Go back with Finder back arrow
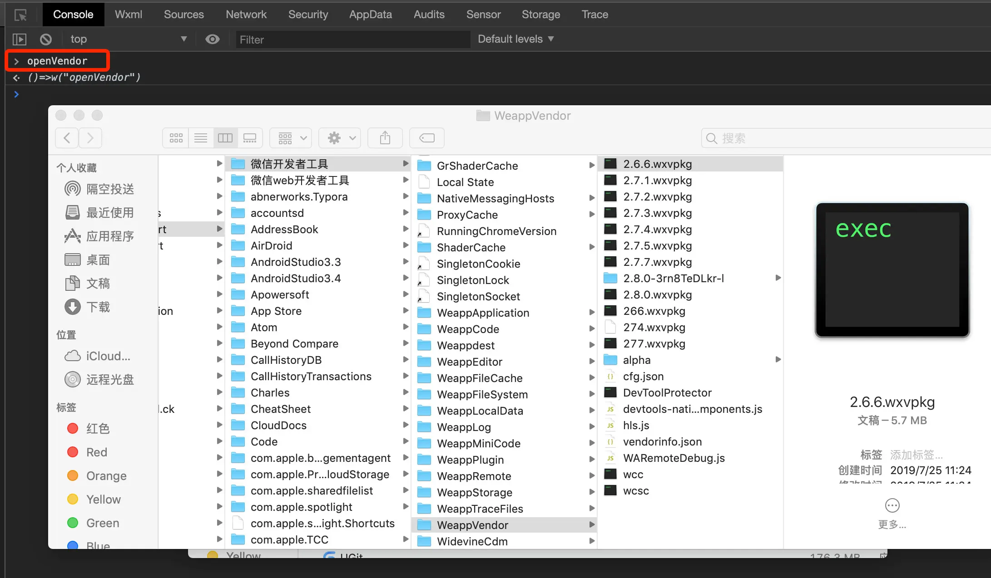The height and width of the screenshot is (578, 991). (x=67, y=138)
